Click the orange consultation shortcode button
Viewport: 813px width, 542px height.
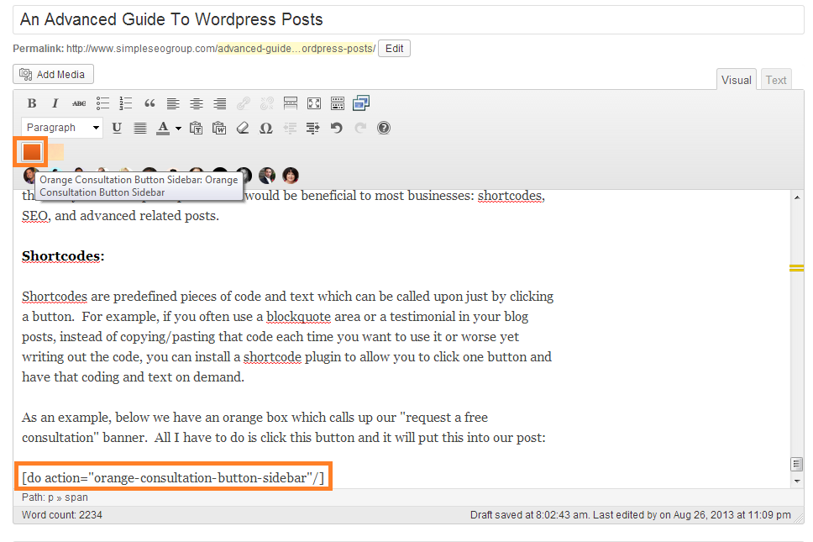point(32,152)
